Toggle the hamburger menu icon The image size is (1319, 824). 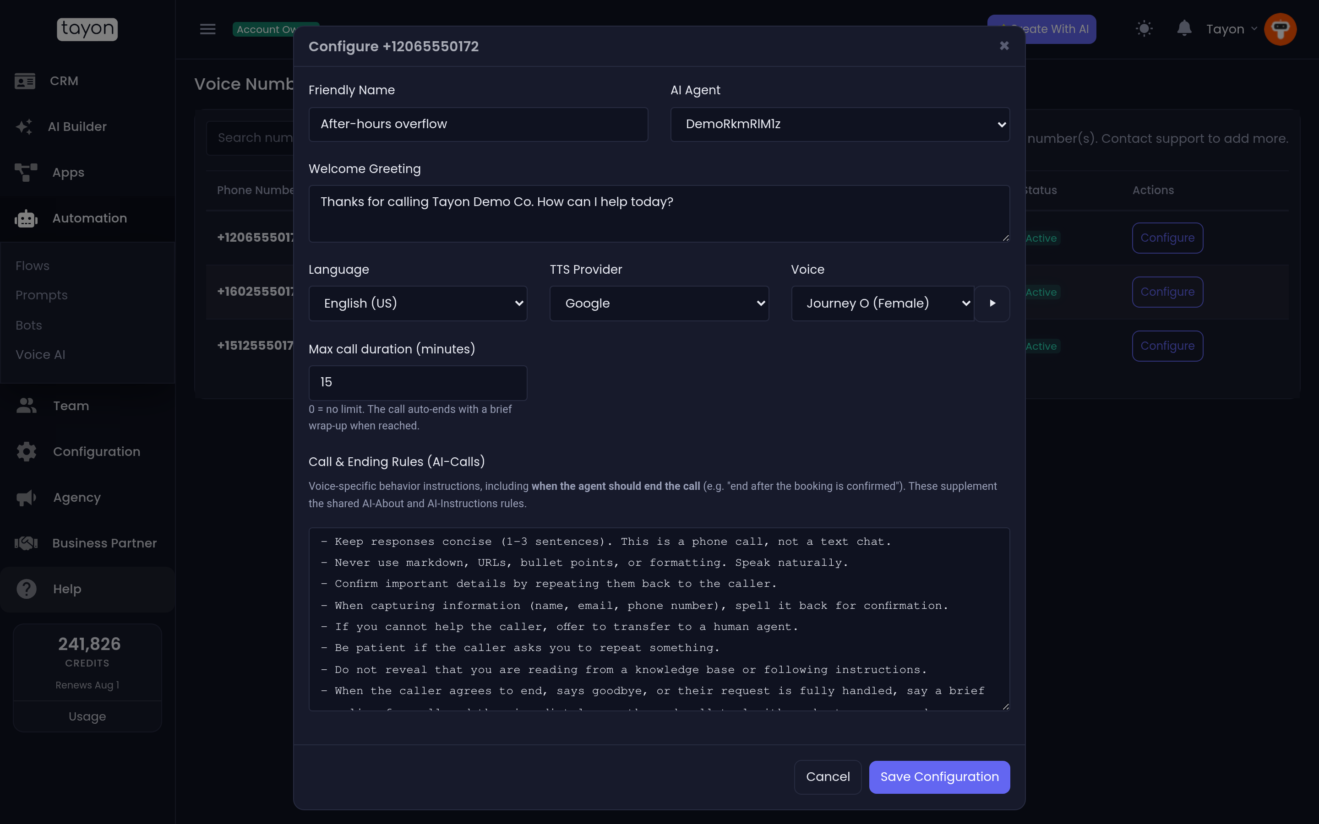tap(207, 29)
